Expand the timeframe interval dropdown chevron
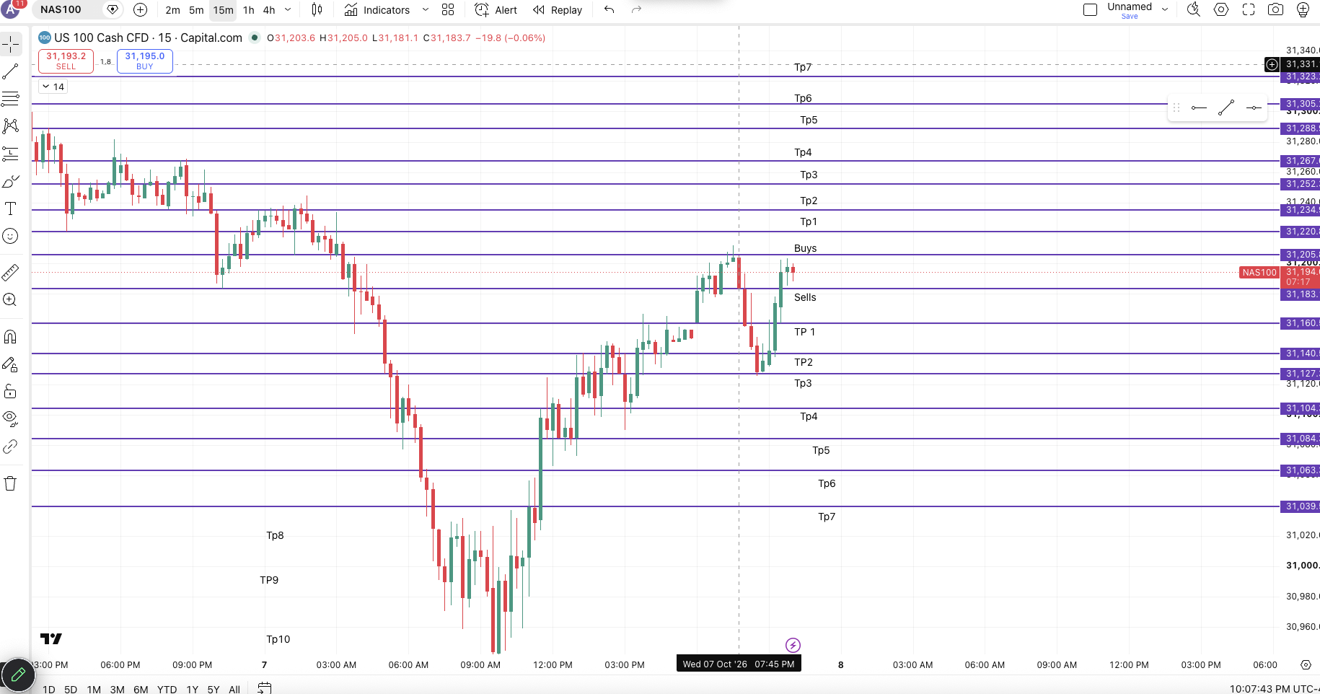Image resolution: width=1320 pixels, height=694 pixels. click(288, 10)
